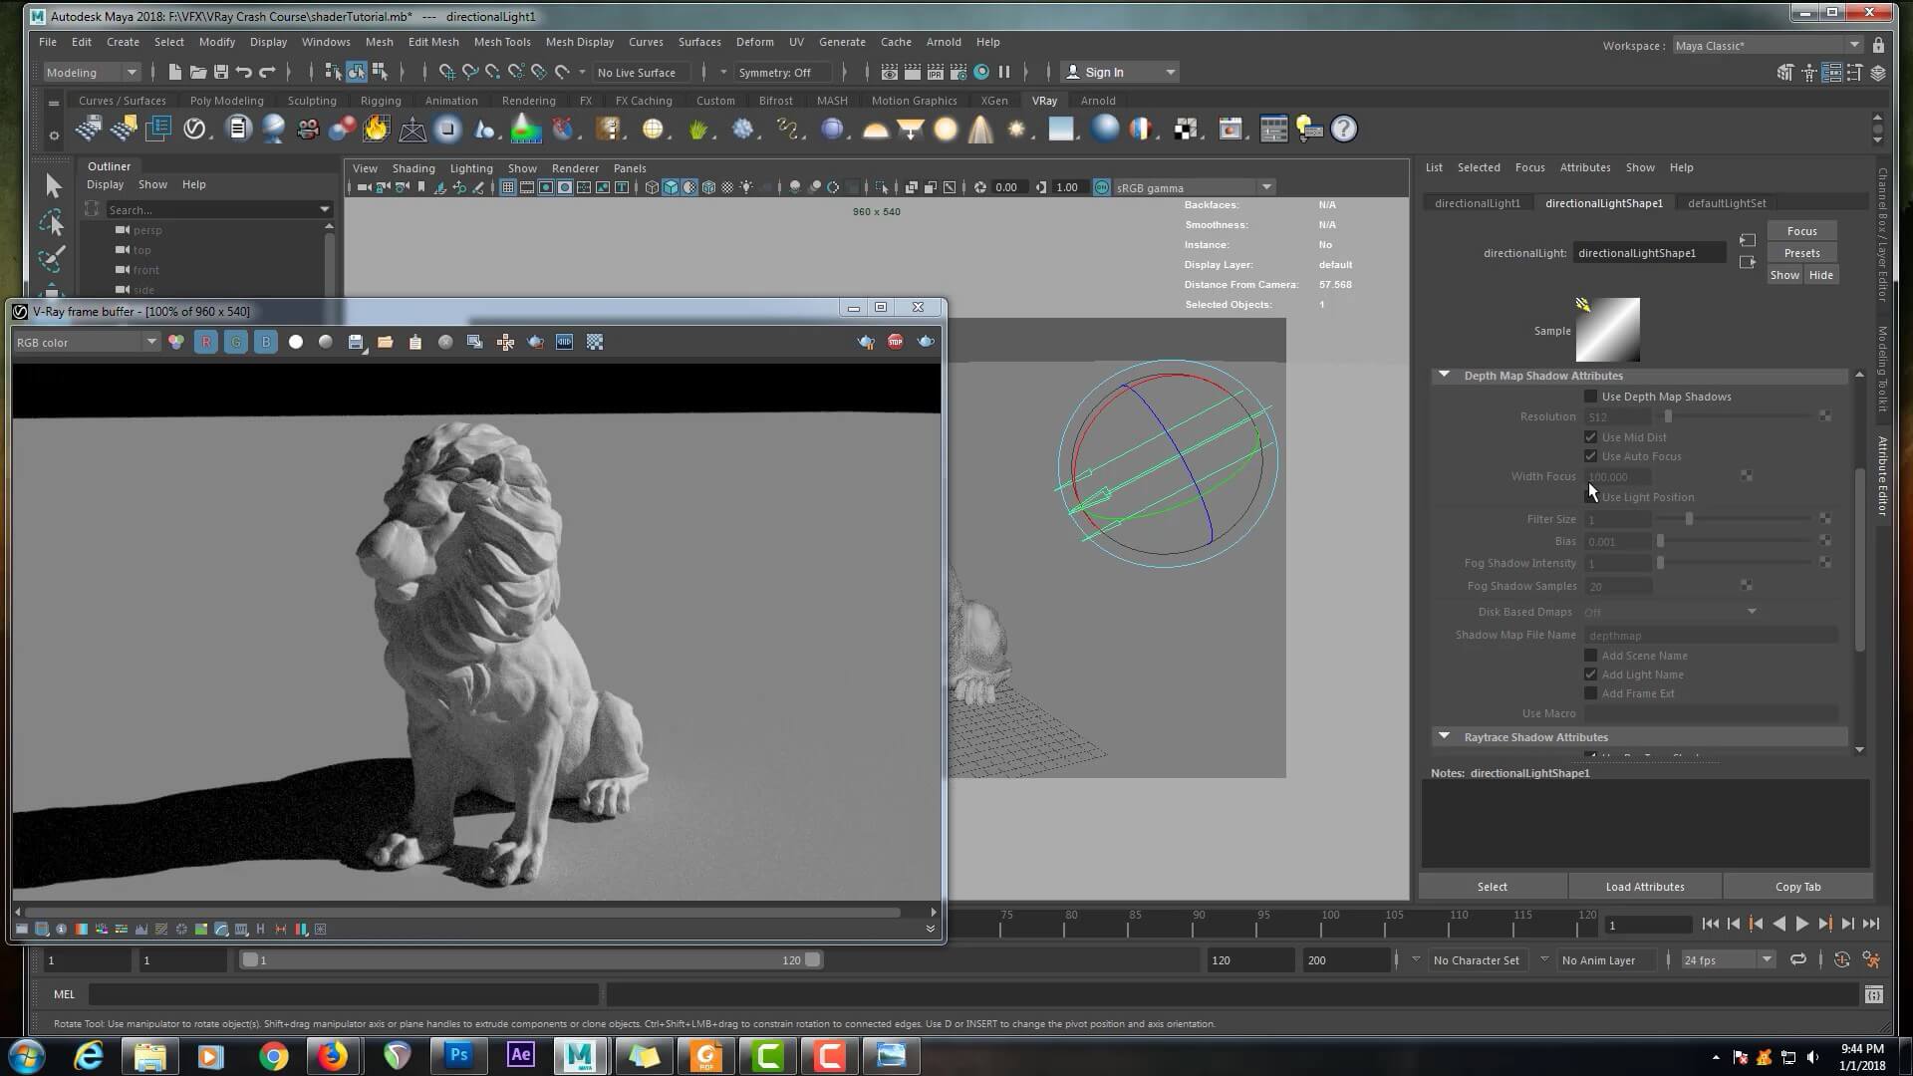
Task: Switch to the directionalLight1 tab
Action: [x=1477, y=203]
